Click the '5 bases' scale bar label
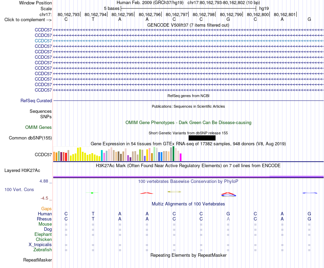The height and width of the screenshot is (268, 324). point(112,9)
